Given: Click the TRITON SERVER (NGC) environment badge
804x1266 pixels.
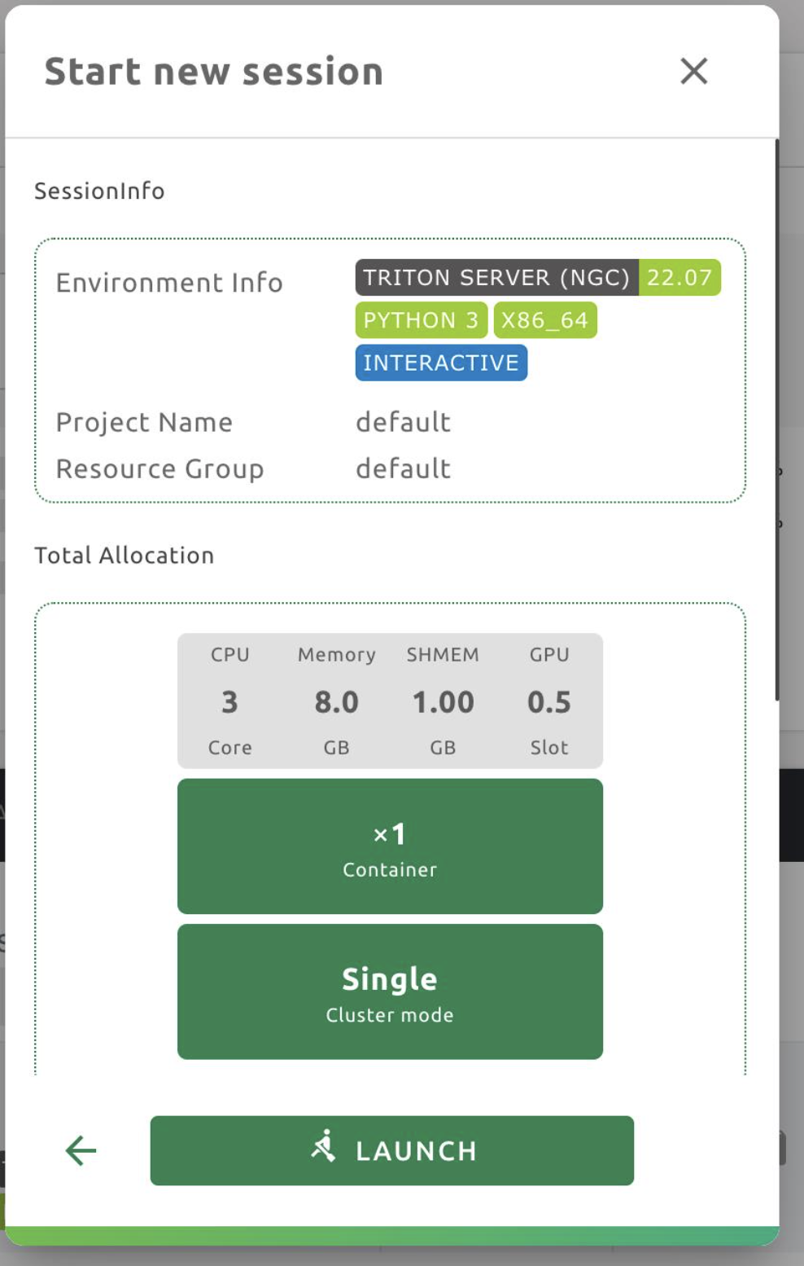Looking at the screenshot, I should coord(496,278).
